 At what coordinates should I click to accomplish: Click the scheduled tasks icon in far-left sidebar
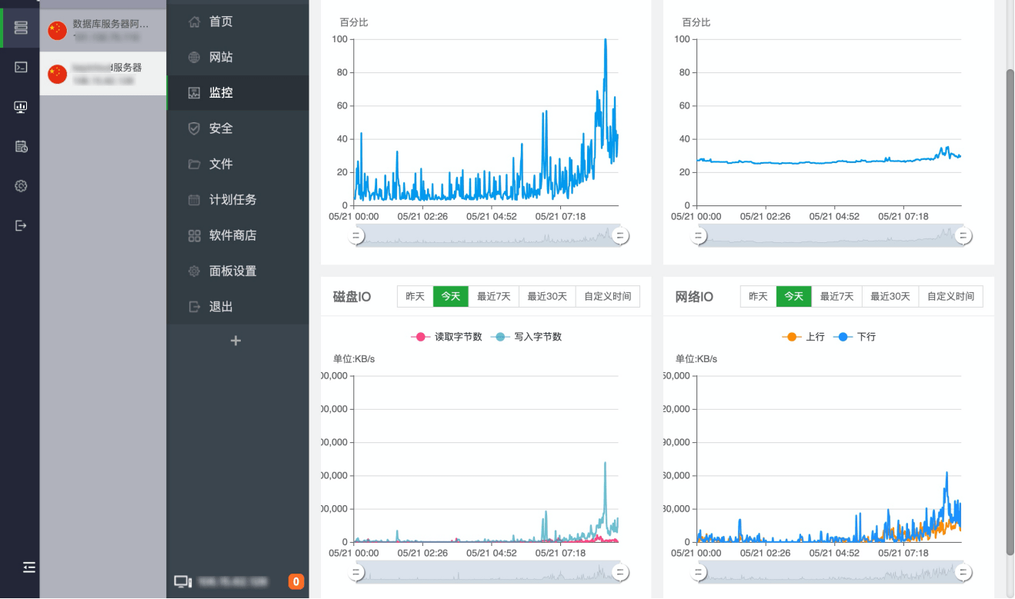(20, 146)
